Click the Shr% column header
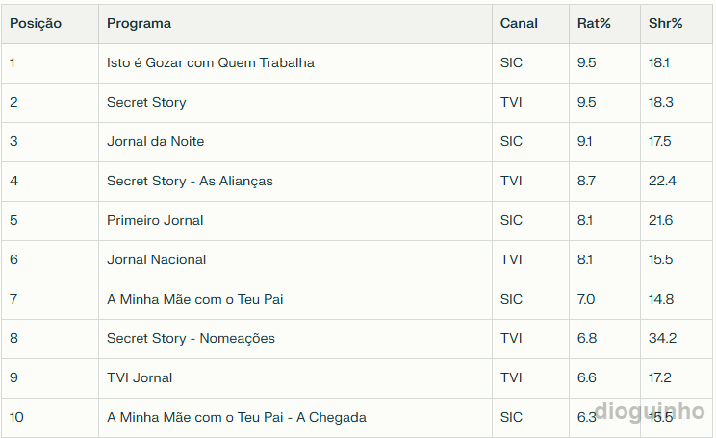The height and width of the screenshot is (438, 716). 666,23
